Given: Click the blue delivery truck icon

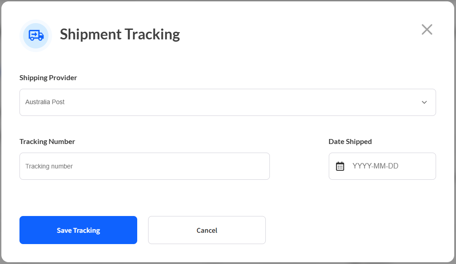Looking at the screenshot, I should [36, 35].
